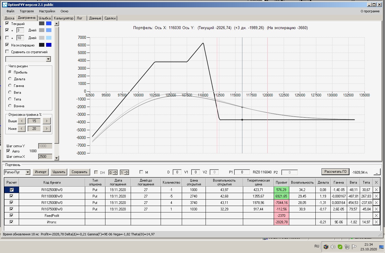Open the Action Center flag icon
The width and height of the screenshot is (385, 253).
[x=354, y=247]
